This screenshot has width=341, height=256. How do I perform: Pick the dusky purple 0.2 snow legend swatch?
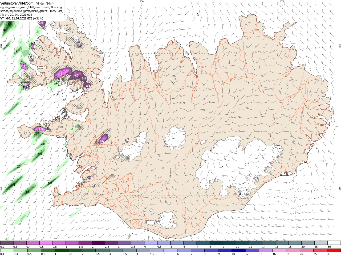point(7,243)
